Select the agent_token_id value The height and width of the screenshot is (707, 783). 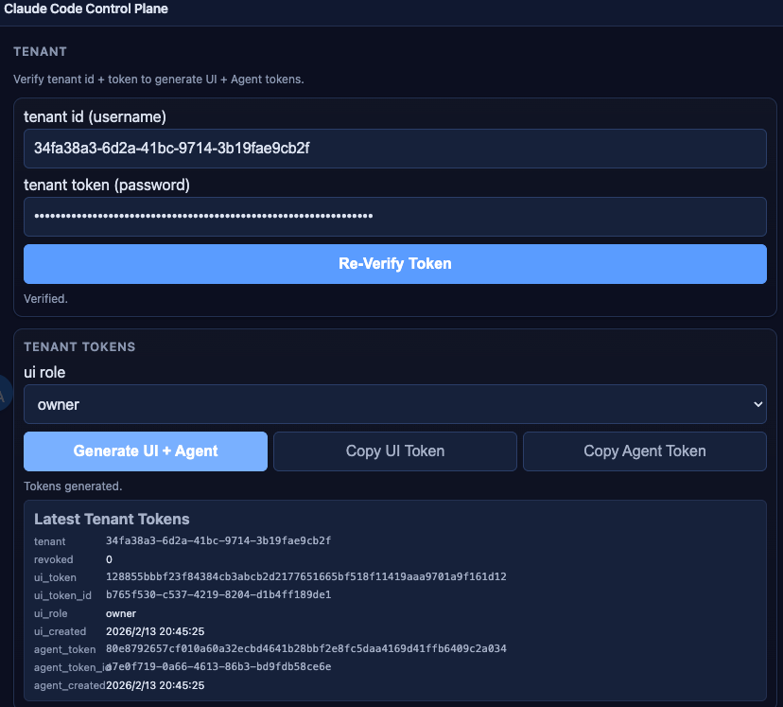click(x=219, y=667)
